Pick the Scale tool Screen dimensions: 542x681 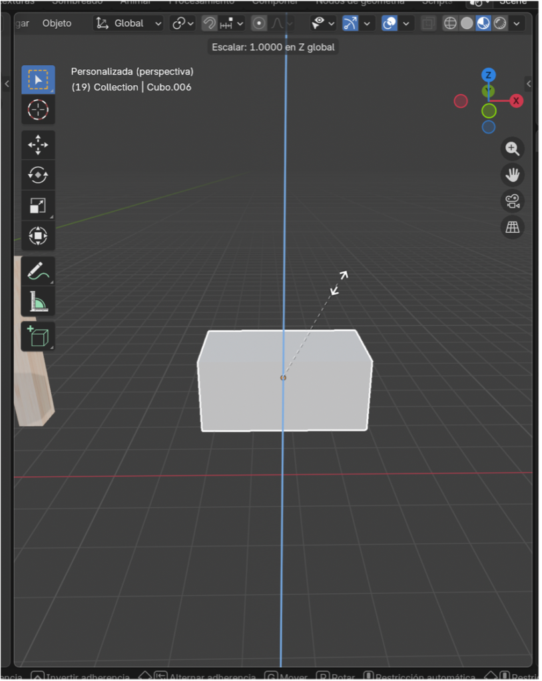coord(38,206)
